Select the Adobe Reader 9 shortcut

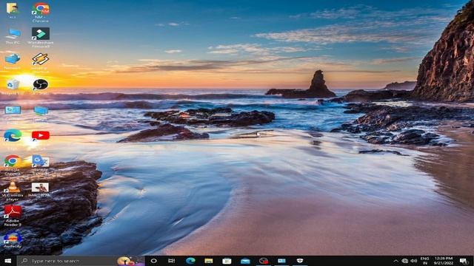13,216
